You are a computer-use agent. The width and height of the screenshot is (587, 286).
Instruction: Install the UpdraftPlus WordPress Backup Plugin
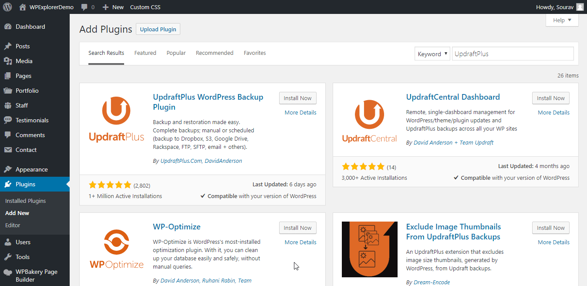coord(297,98)
